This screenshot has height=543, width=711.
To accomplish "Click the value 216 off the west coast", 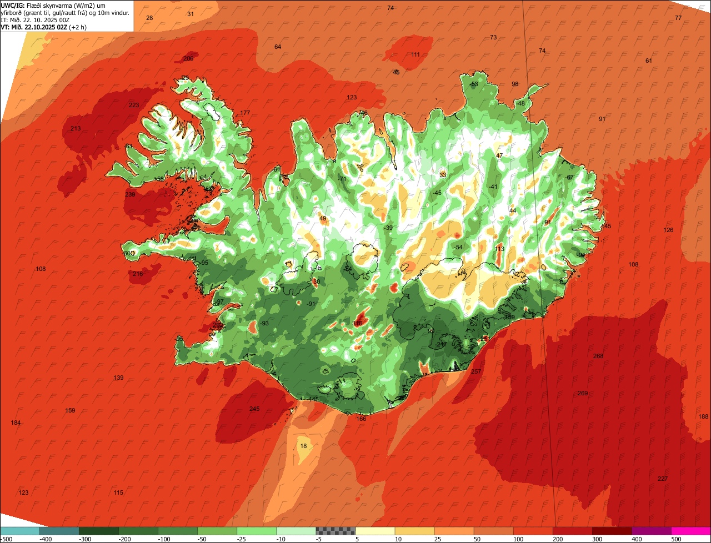I will 138,274.
